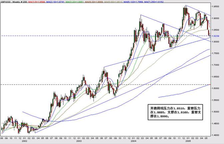Viewport: 224px width, 144px height.
Task: Click the 1.7000 price axis label
Action: click(216, 65)
